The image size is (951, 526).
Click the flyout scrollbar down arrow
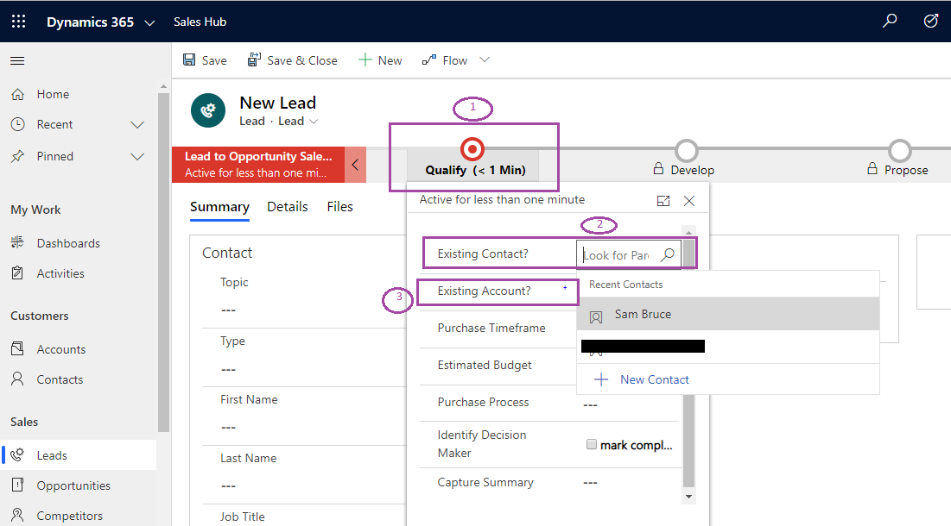[x=688, y=497]
